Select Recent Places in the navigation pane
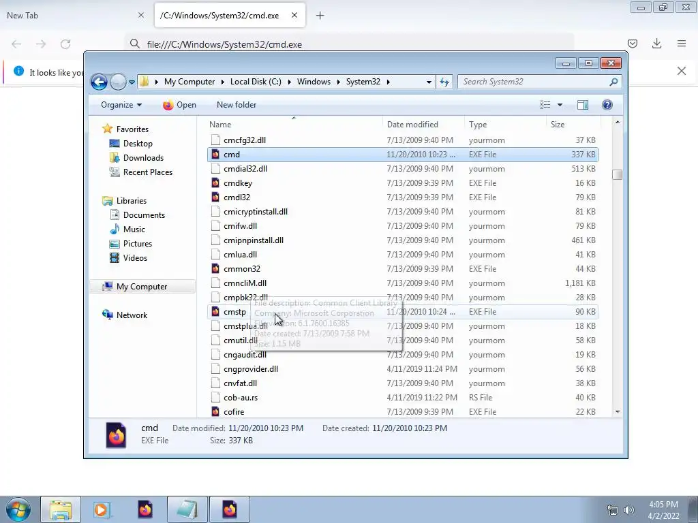698x523 pixels. click(x=148, y=172)
